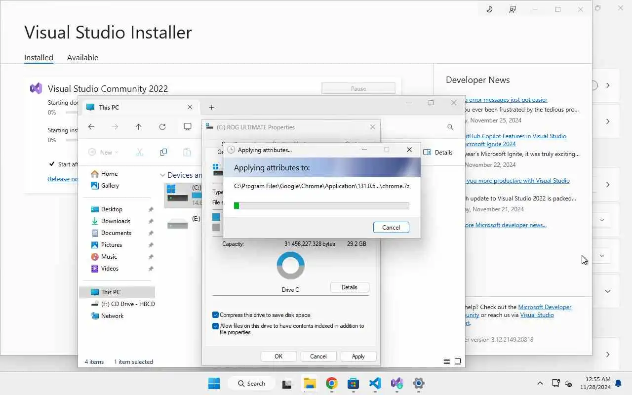Toggle dark theme moon icon in Installer
The image size is (632, 395).
click(489, 9)
